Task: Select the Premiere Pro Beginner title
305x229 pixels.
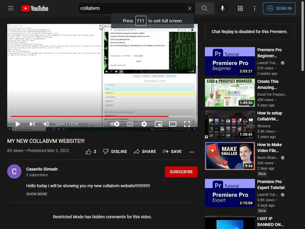Action: (269, 53)
